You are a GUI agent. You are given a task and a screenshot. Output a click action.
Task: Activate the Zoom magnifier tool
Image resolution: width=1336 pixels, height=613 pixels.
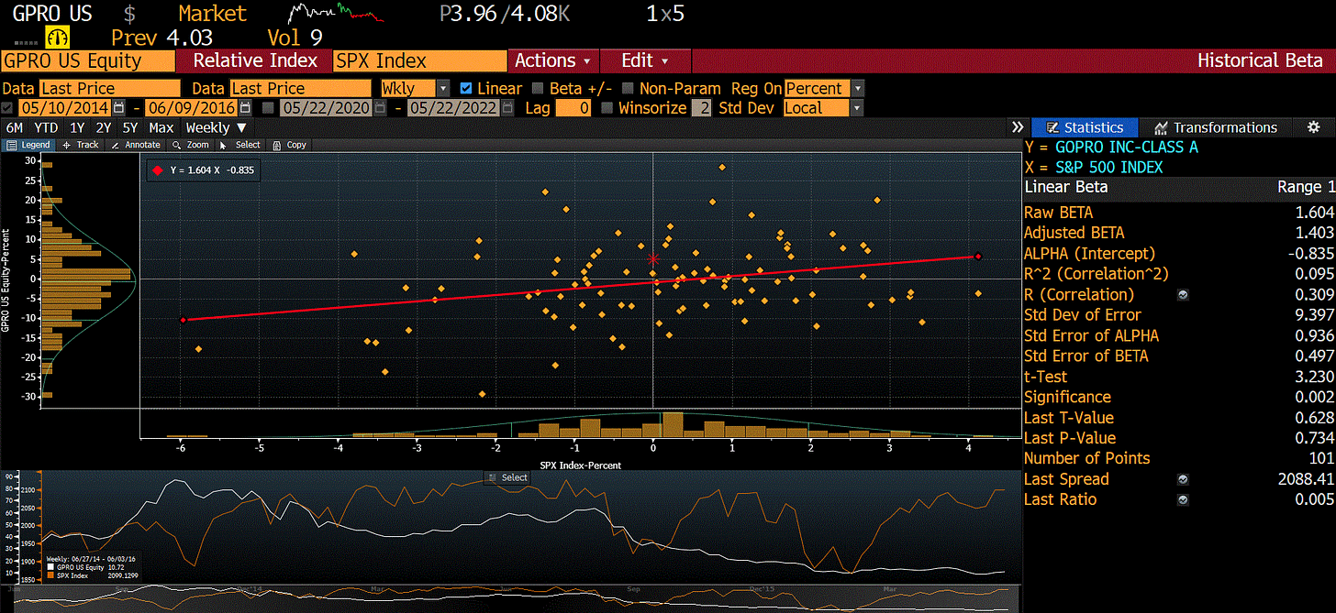pos(191,145)
